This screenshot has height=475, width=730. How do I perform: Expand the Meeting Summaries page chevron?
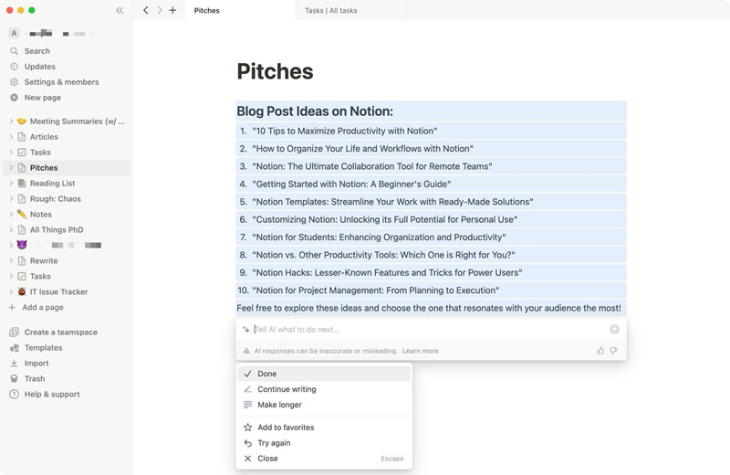11,121
